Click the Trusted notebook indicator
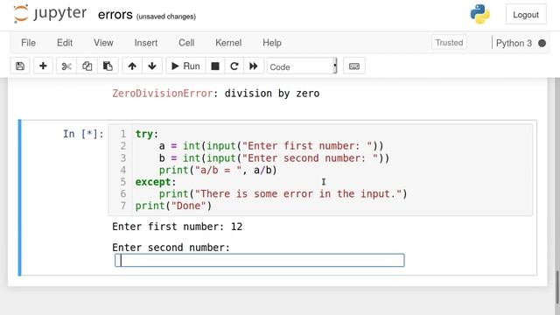This screenshot has height=315, width=560. [449, 43]
